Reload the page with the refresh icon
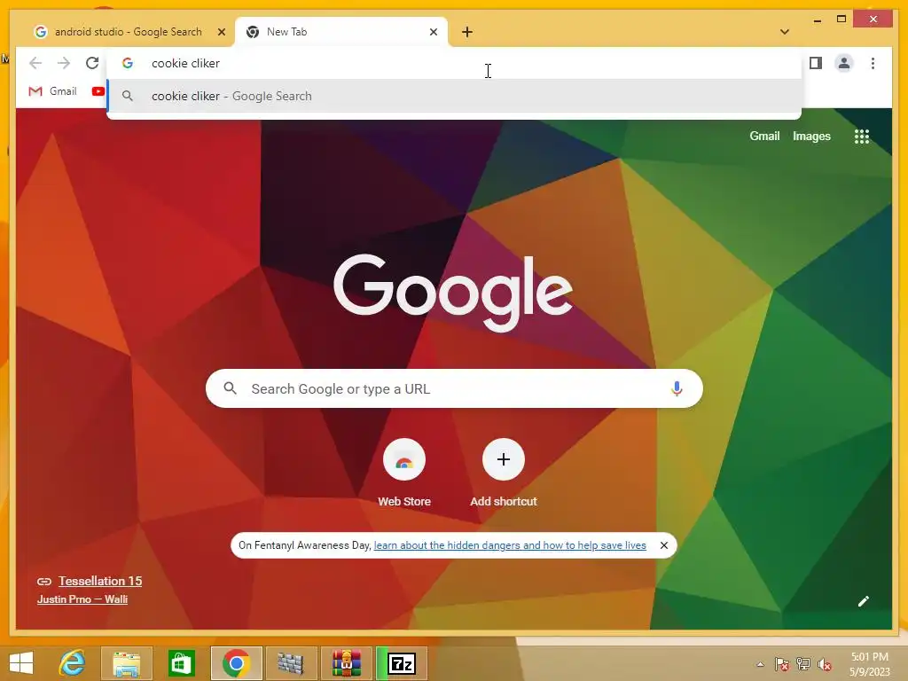908x681 pixels. [x=92, y=63]
